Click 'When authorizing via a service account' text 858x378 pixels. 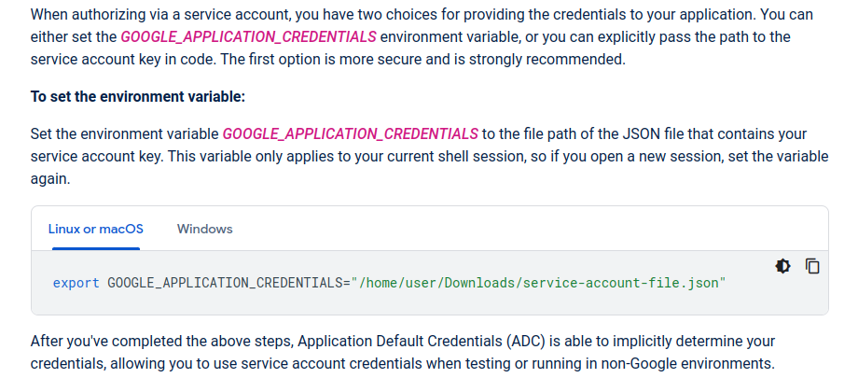pyautogui.click(x=150, y=17)
